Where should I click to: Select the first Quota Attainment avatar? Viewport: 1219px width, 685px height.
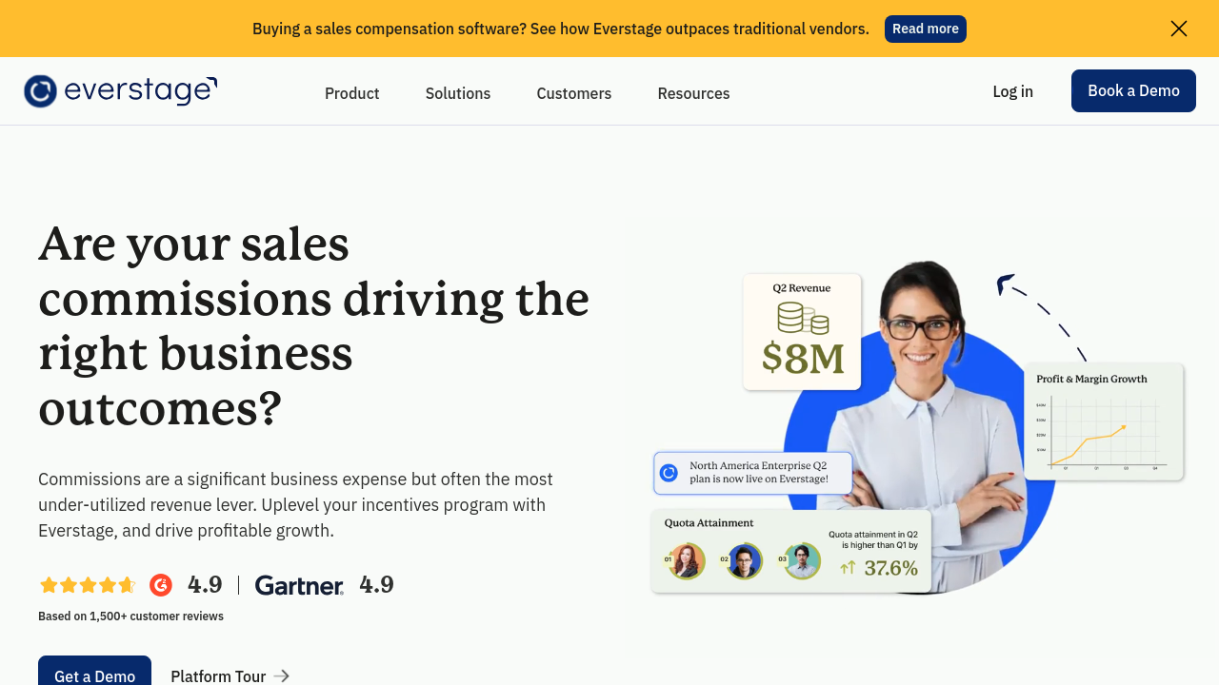(x=686, y=561)
